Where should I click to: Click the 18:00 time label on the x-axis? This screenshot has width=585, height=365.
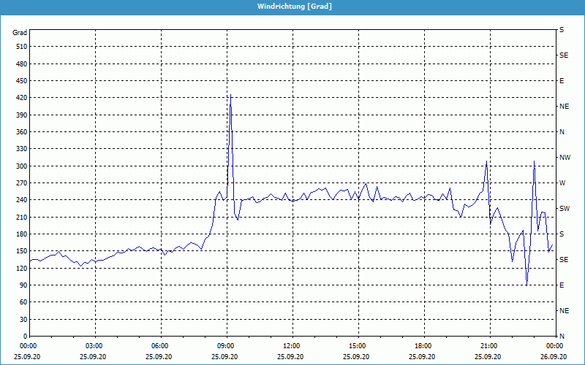(423, 346)
